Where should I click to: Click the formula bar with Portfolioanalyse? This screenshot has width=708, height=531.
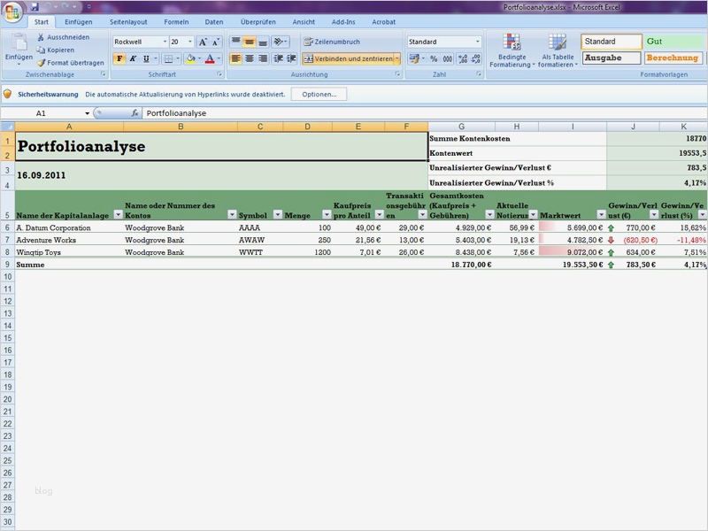click(425, 113)
